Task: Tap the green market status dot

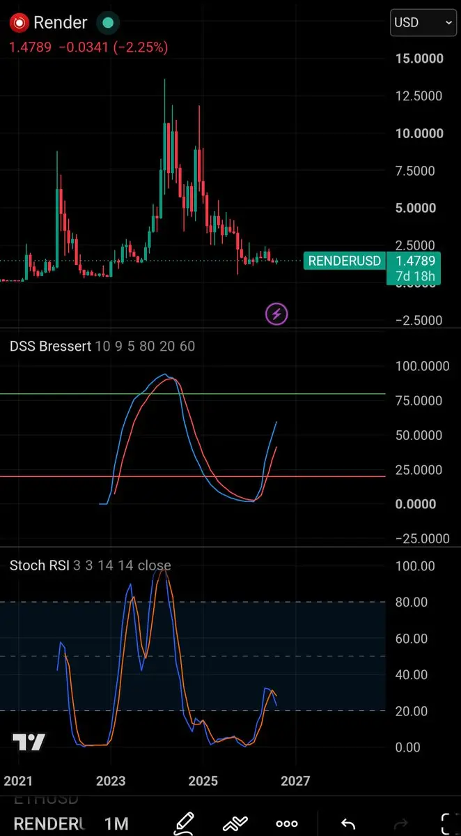Action: [x=108, y=22]
